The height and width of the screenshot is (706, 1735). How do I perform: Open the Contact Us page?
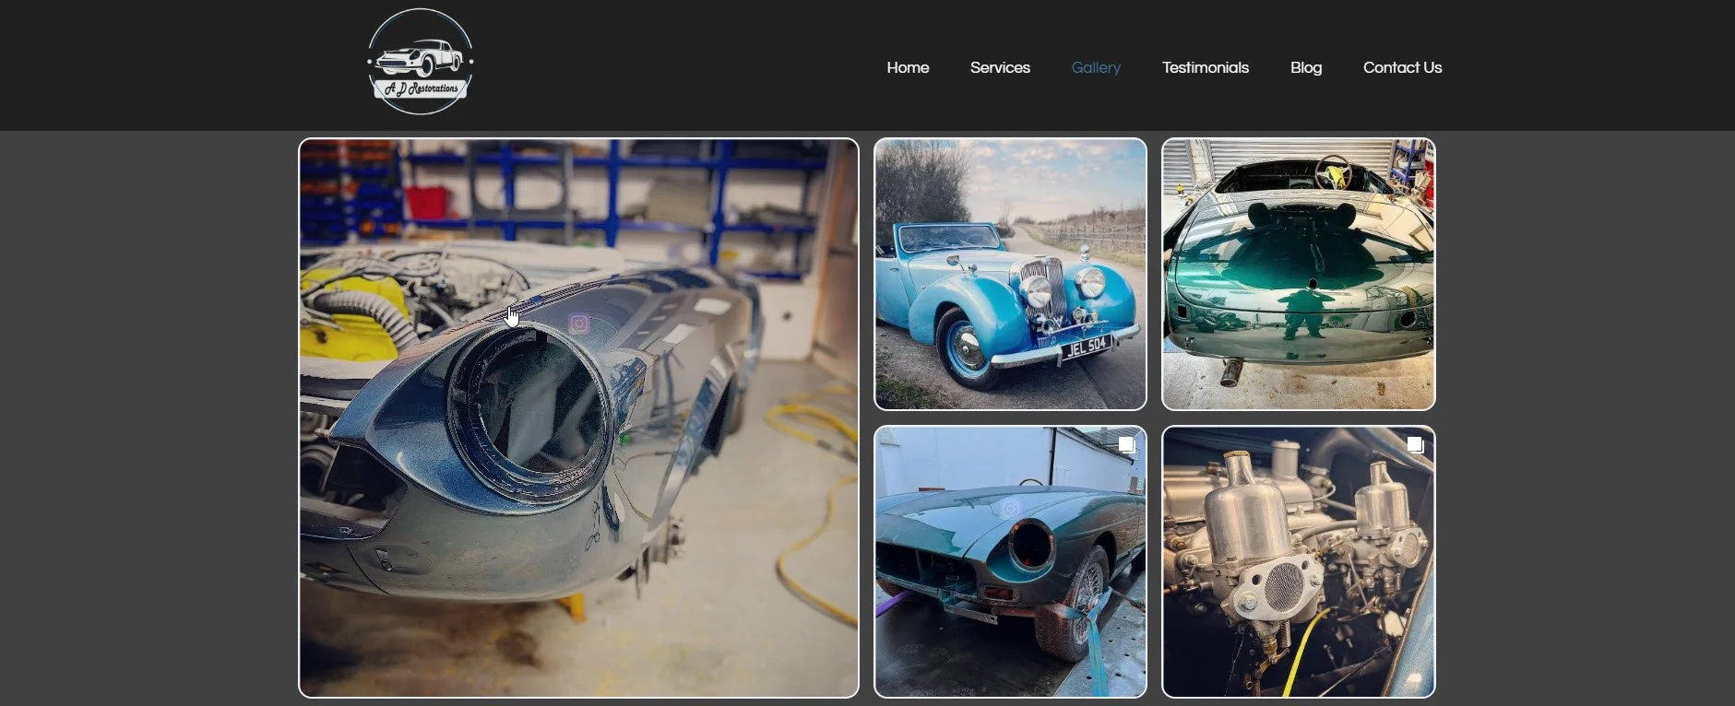[x=1402, y=67]
